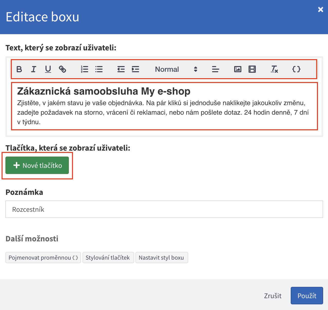Confirm changes with Použít button

[x=307, y=296]
